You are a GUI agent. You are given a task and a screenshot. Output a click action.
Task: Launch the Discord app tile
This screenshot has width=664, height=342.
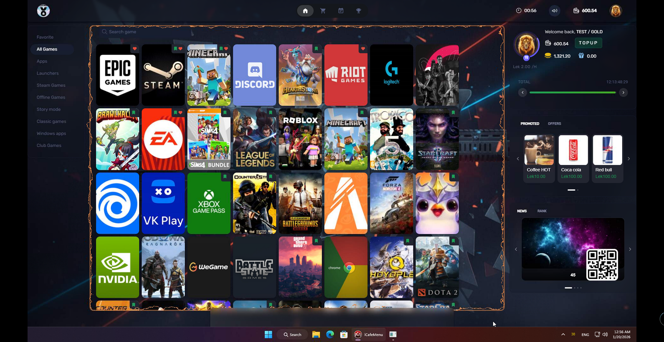(x=255, y=75)
